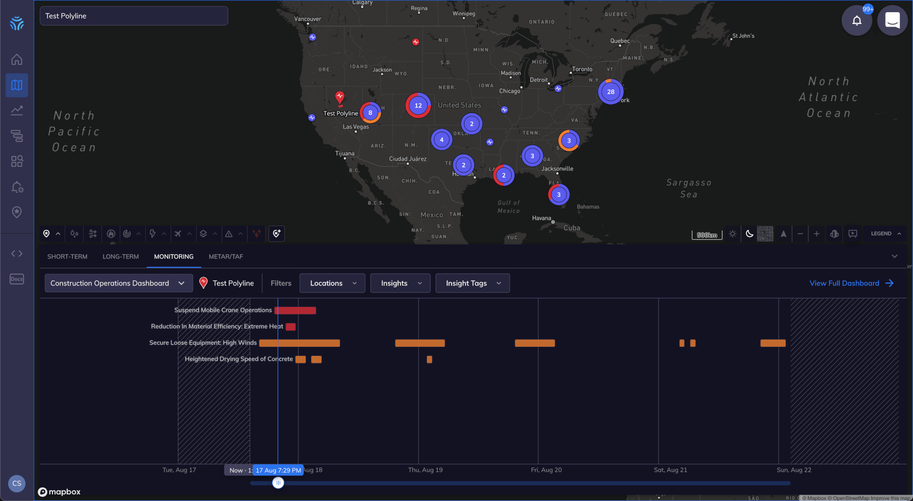This screenshot has width=913, height=501.
Task: Toggle the precipitation drops layer
Action: 74,234
